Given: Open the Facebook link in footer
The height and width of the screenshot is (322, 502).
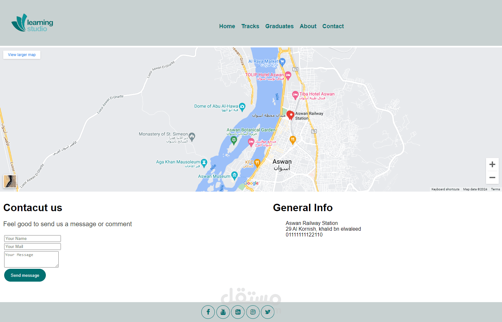Looking at the screenshot, I should (x=208, y=312).
